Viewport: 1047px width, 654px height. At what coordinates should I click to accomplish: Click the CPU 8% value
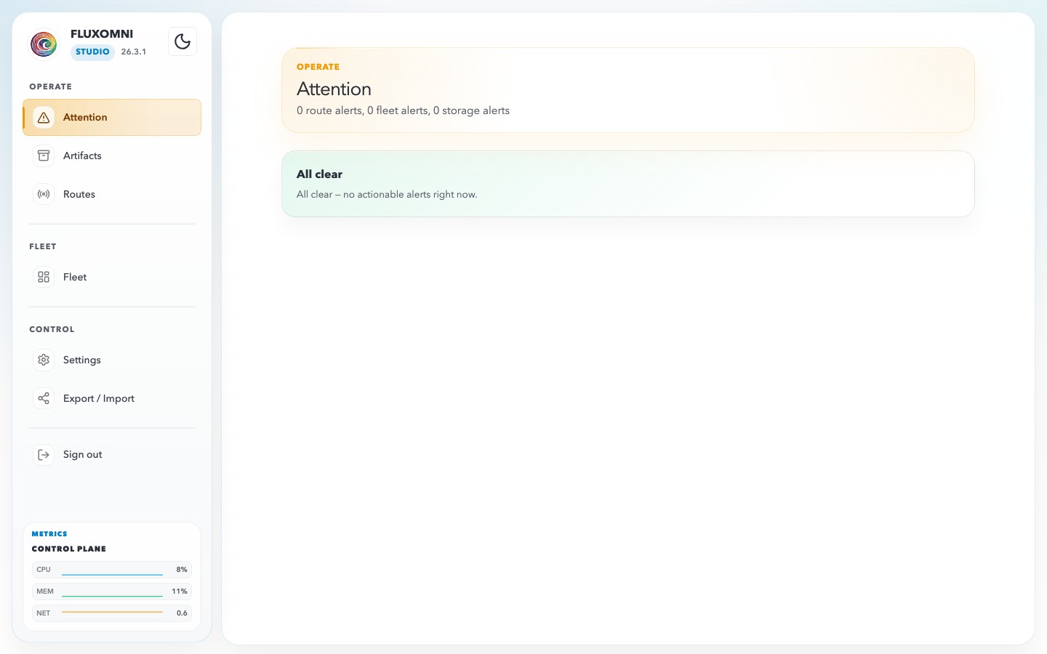[x=182, y=570]
